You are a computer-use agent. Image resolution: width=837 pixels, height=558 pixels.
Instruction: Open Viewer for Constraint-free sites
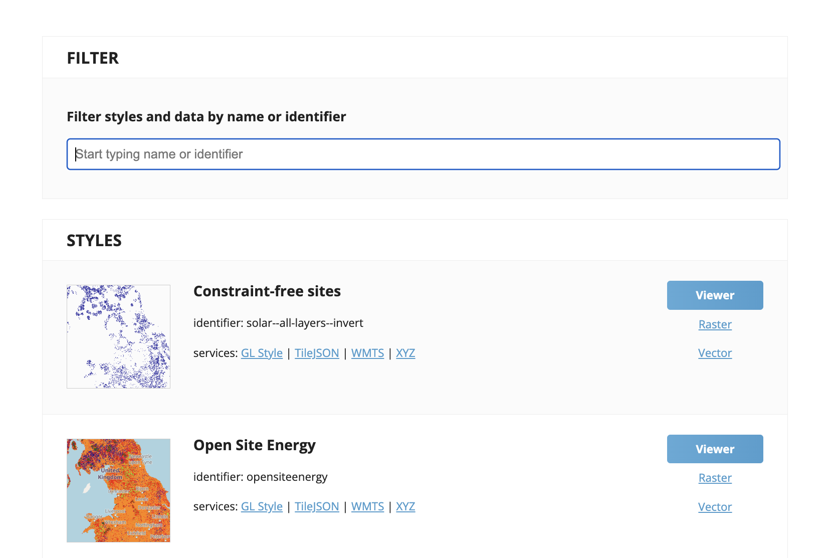coord(715,295)
